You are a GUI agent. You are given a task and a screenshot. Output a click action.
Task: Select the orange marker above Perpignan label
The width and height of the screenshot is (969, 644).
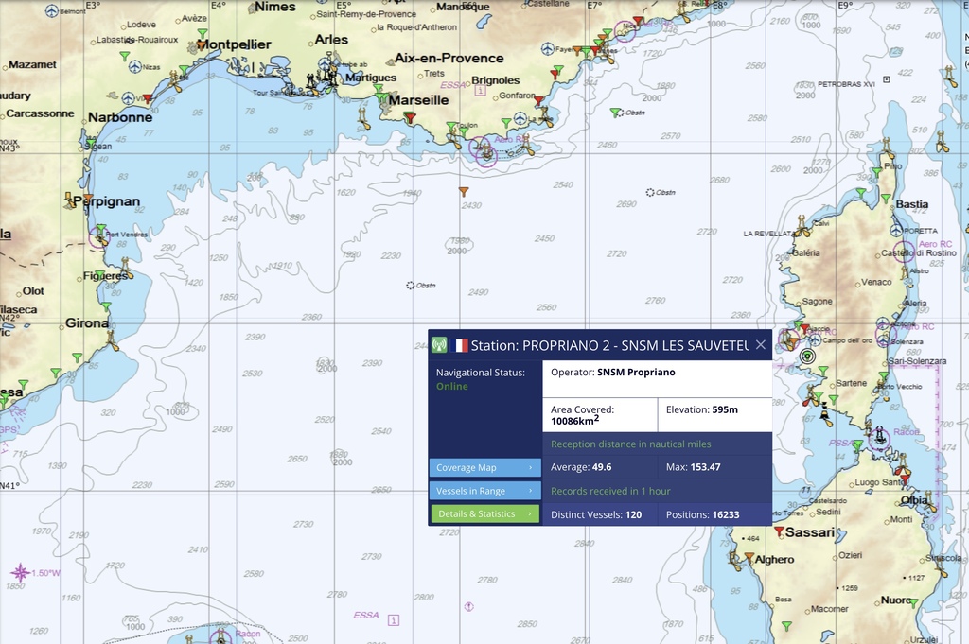[88, 198]
